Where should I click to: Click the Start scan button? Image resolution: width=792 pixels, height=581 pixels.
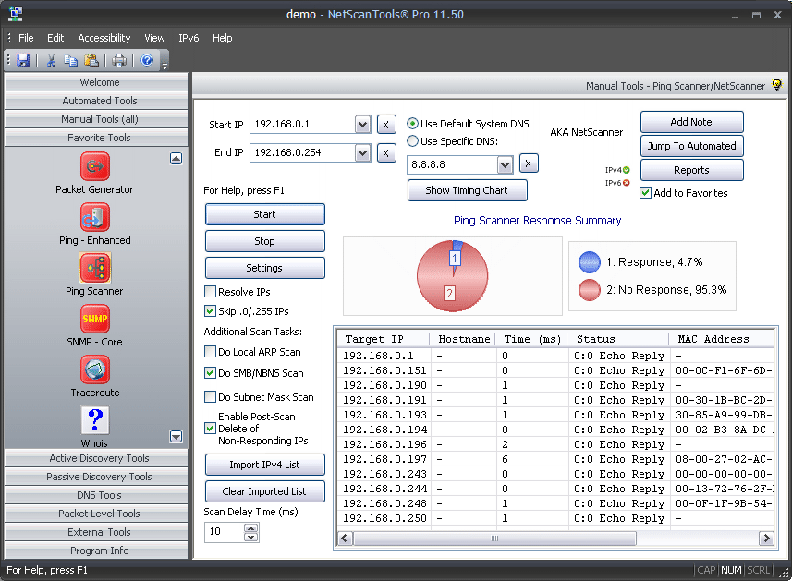click(264, 214)
